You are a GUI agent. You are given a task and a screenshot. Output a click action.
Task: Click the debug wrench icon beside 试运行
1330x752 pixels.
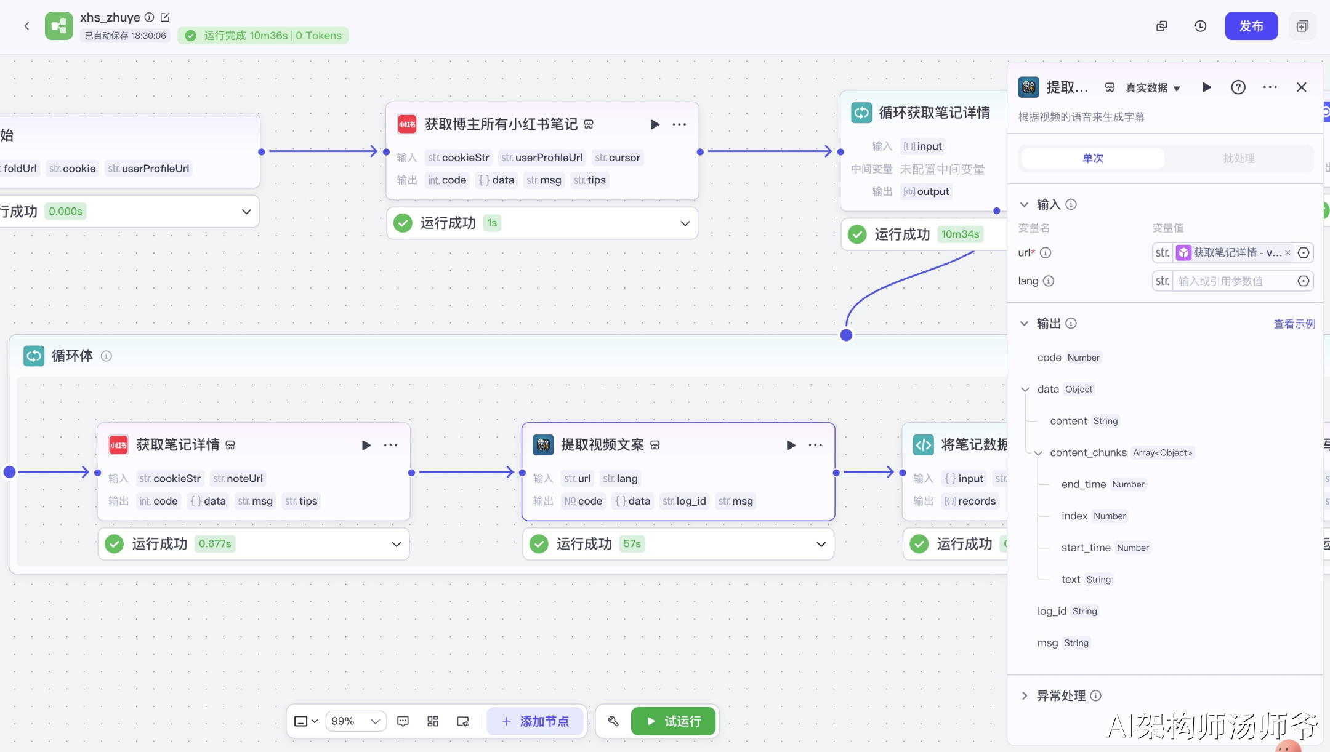(613, 721)
